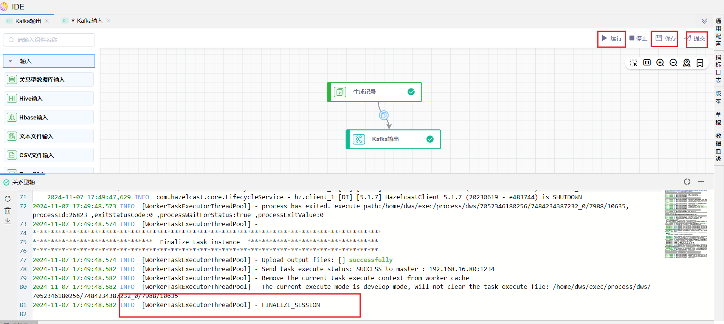This screenshot has height=324, width=724.
Task: Switch to the Kafka输入 tab
Action: tap(90, 21)
